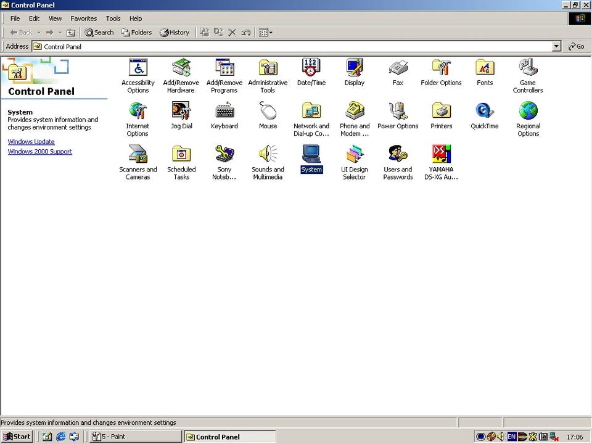Click the Go button
Viewport: 592px width, 444px height.
[x=576, y=46]
